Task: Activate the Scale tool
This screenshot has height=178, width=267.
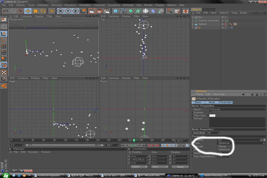Action: [x=36, y=11]
